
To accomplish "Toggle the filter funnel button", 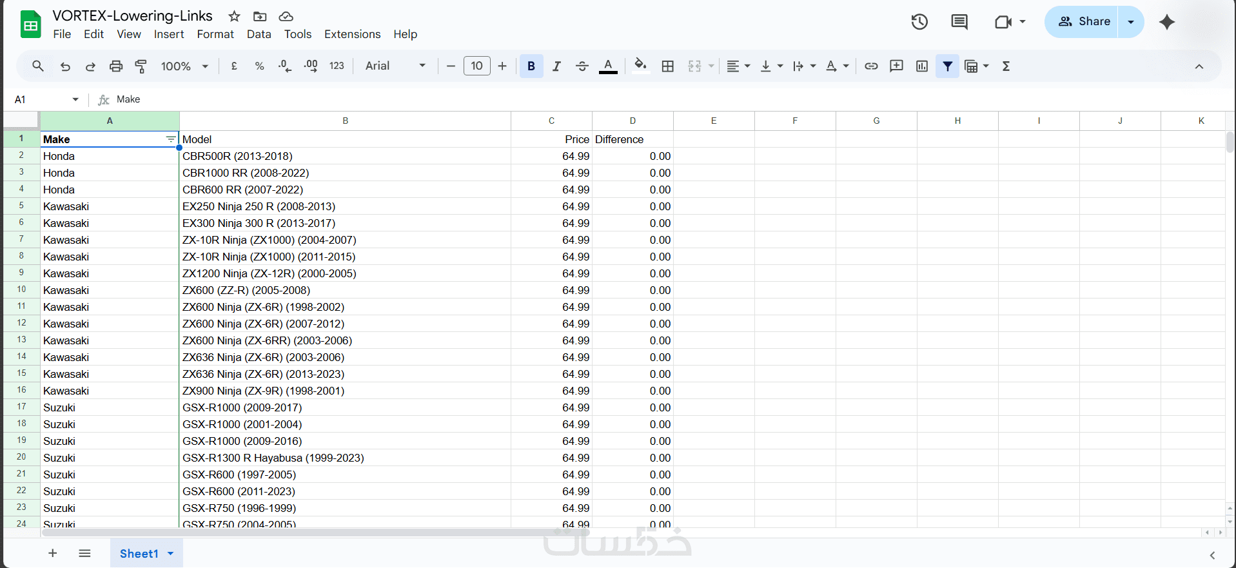I will [x=948, y=66].
